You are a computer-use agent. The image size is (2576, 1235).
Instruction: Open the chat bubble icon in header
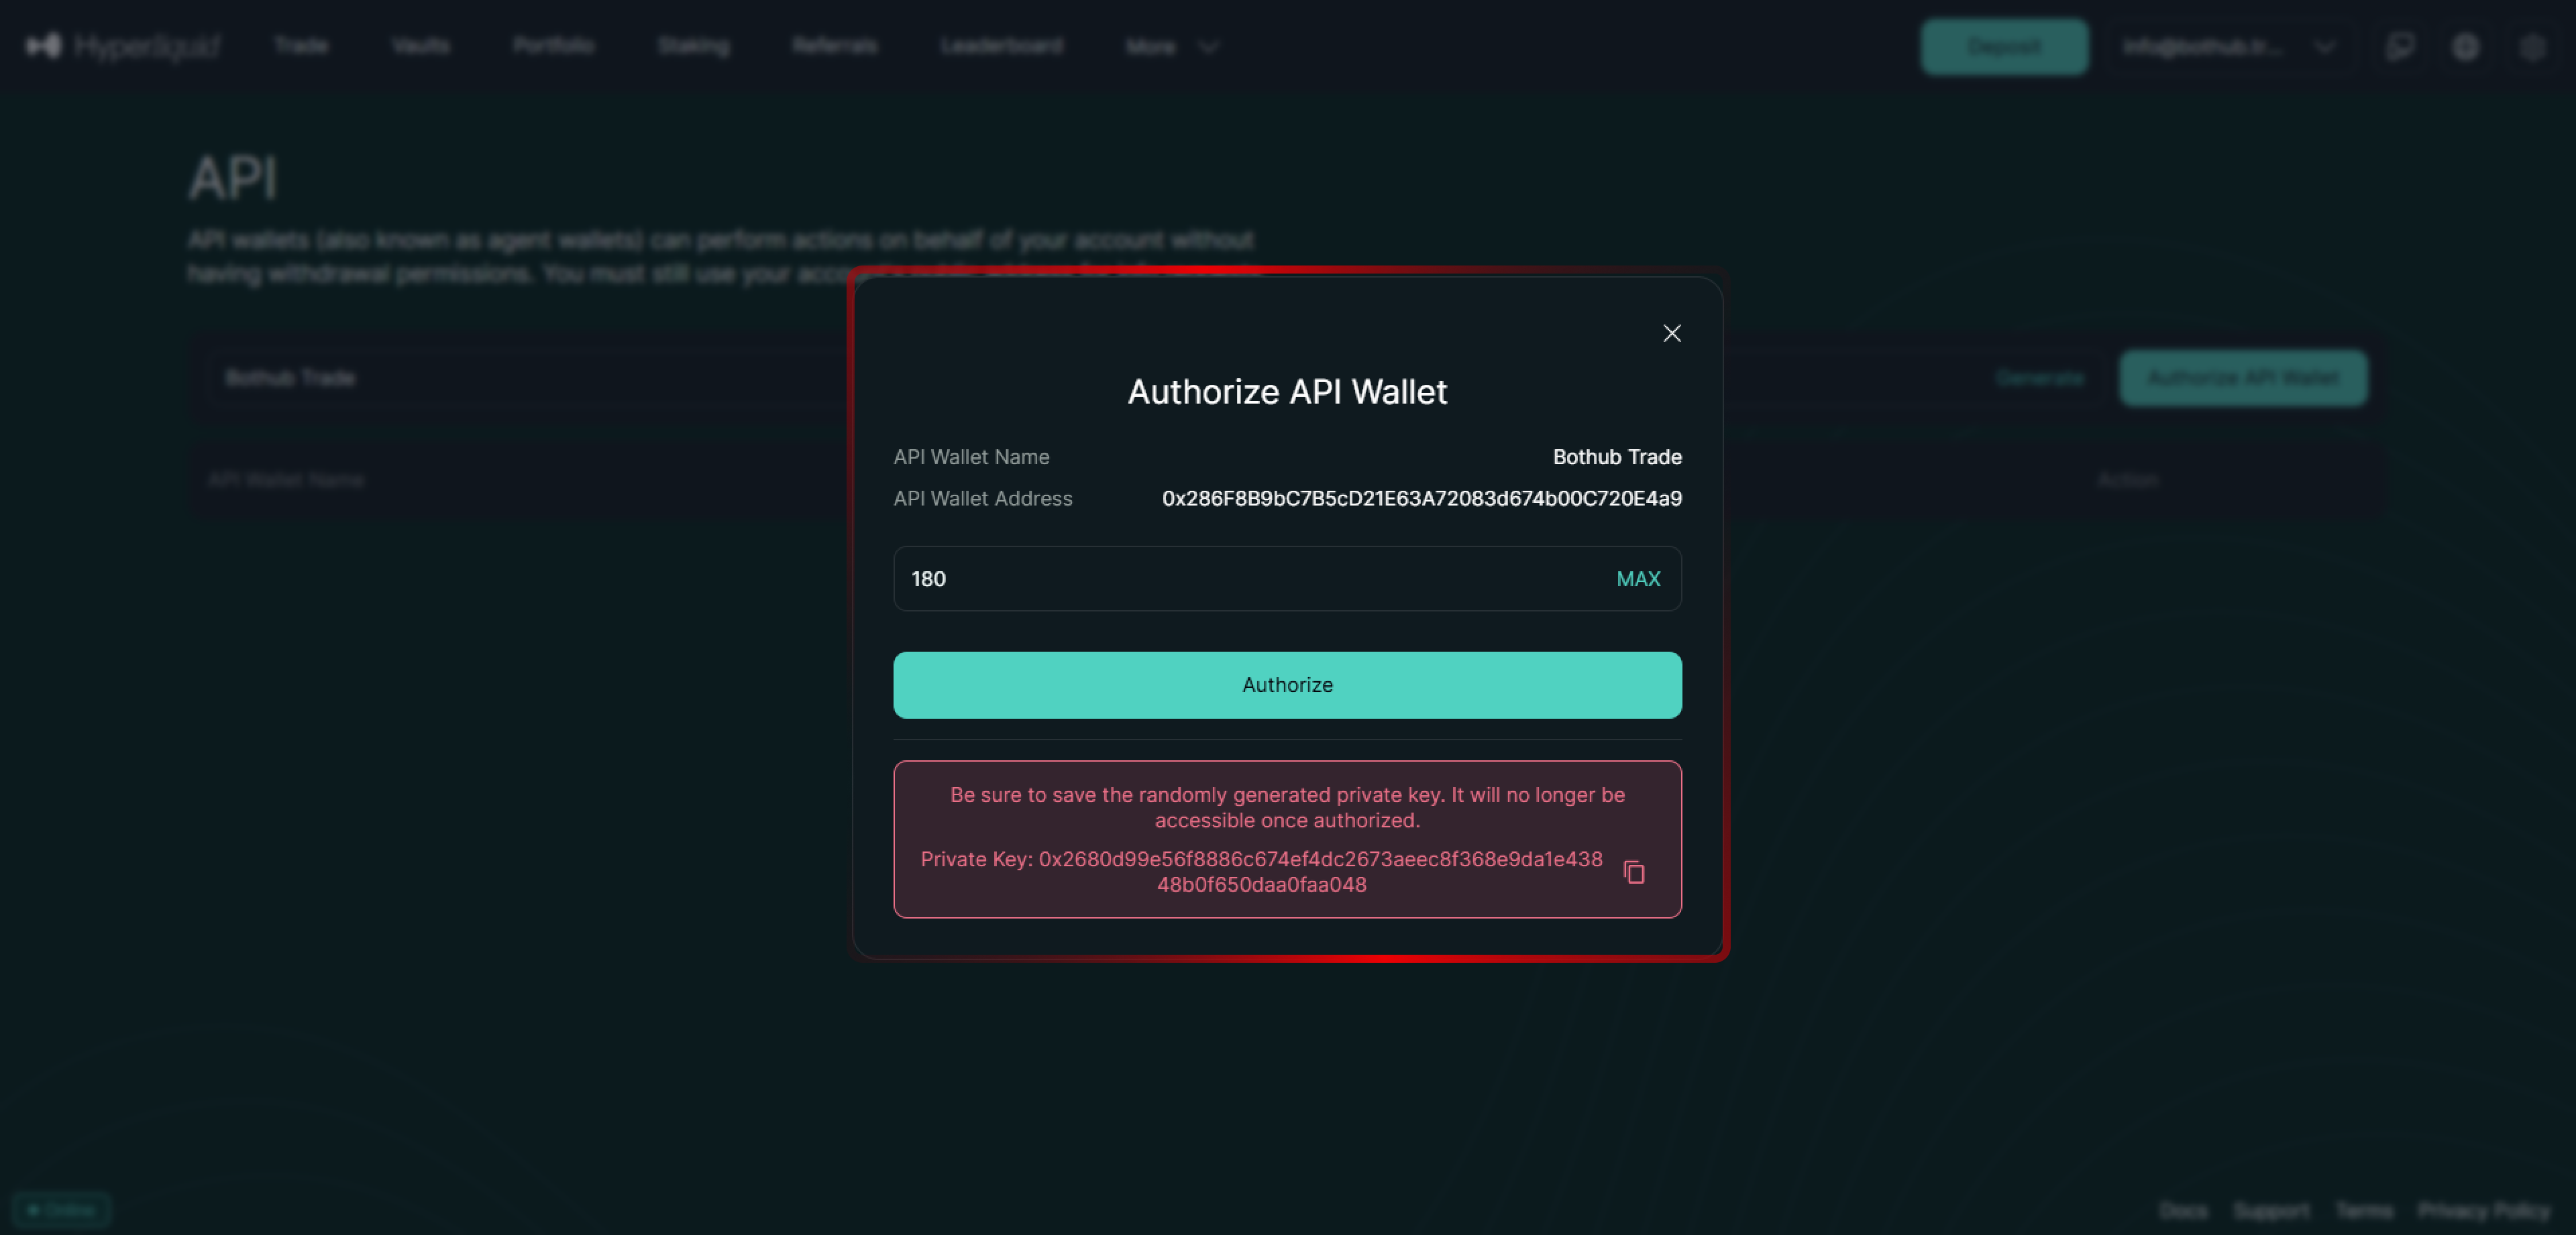tap(2400, 47)
